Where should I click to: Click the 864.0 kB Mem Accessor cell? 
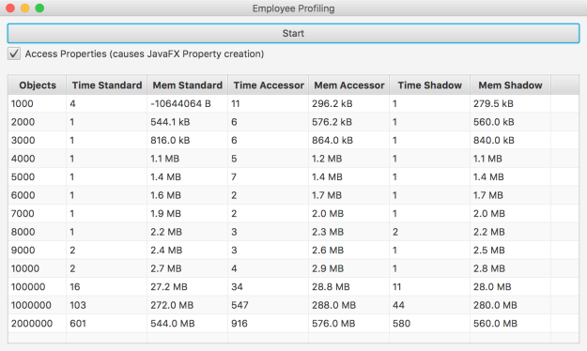tap(348, 141)
